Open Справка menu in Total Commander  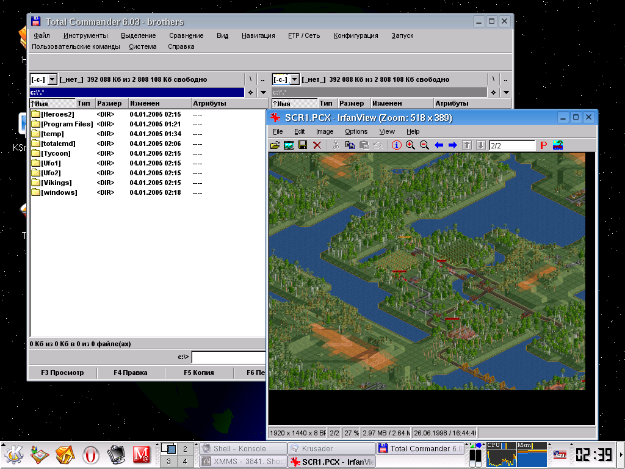(181, 46)
